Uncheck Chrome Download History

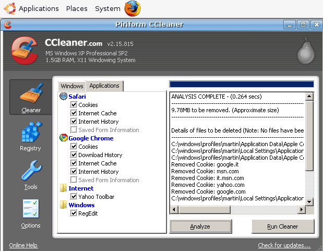tap(74, 154)
